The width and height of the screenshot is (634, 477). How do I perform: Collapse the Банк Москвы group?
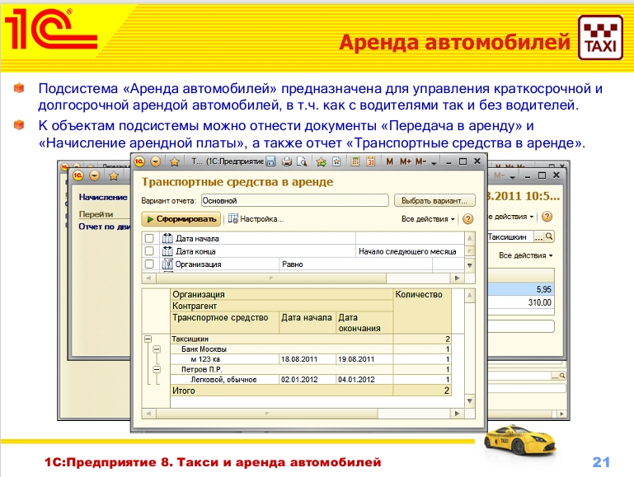(x=157, y=349)
